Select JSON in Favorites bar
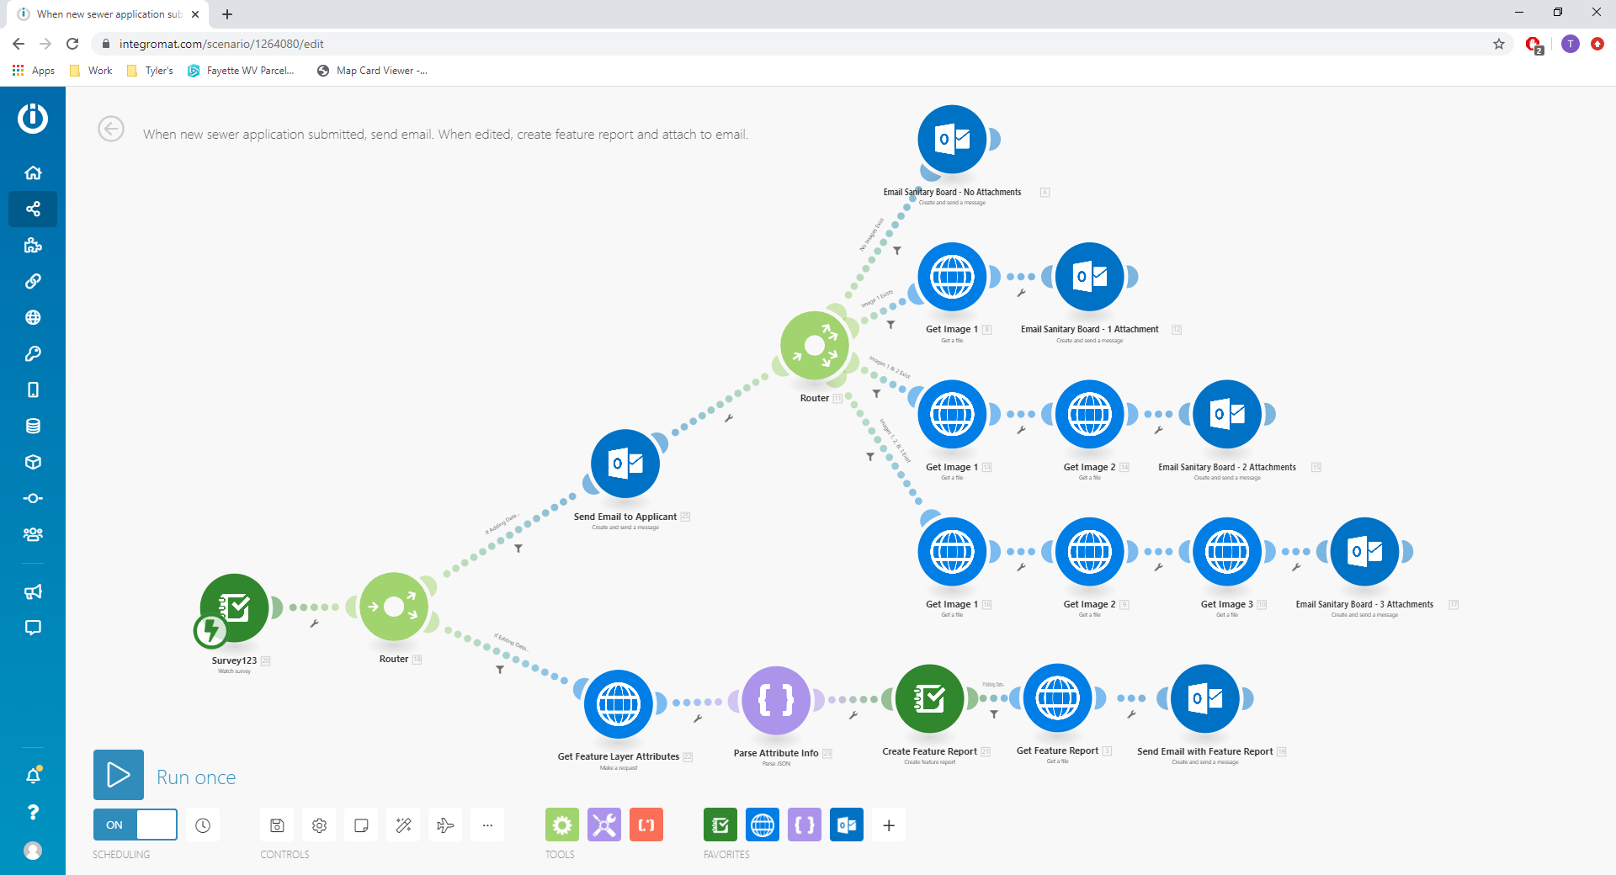The height and width of the screenshot is (875, 1616). pyautogui.click(x=805, y=825)
